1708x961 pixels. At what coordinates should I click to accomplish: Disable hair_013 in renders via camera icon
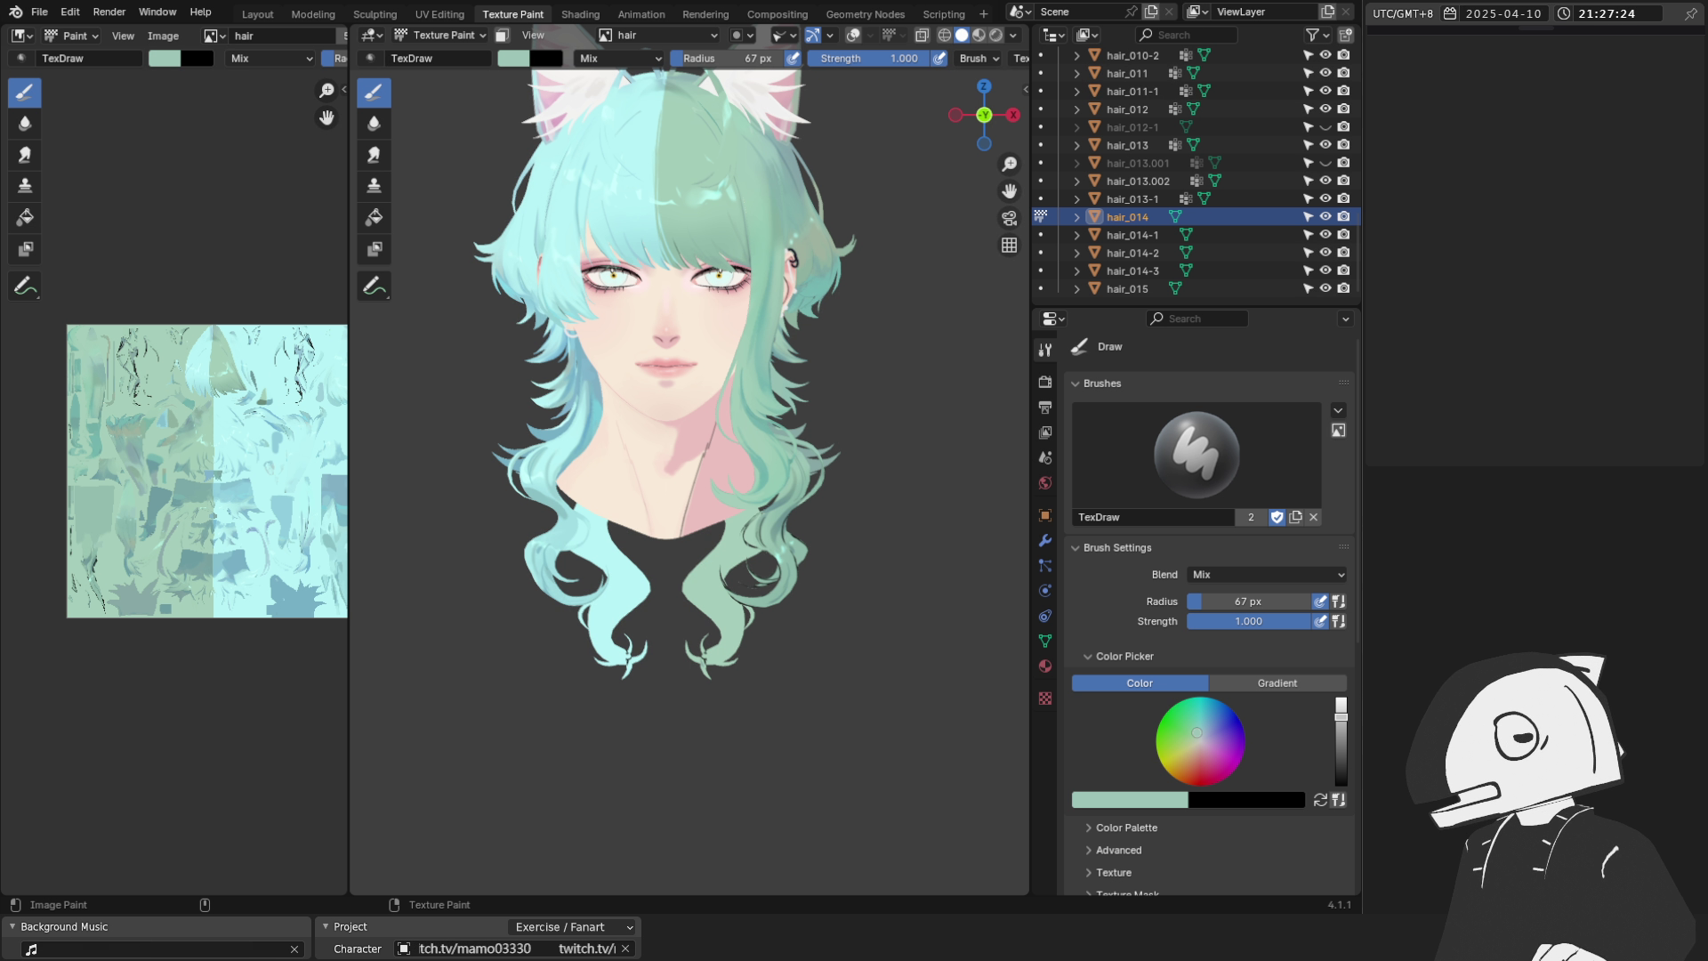pyautogui.click(x=1343, y=145)
